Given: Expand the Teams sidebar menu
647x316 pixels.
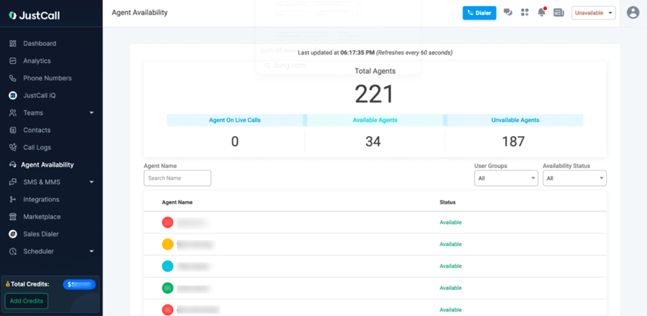Looking at the screenshot, I should point(91,113).
